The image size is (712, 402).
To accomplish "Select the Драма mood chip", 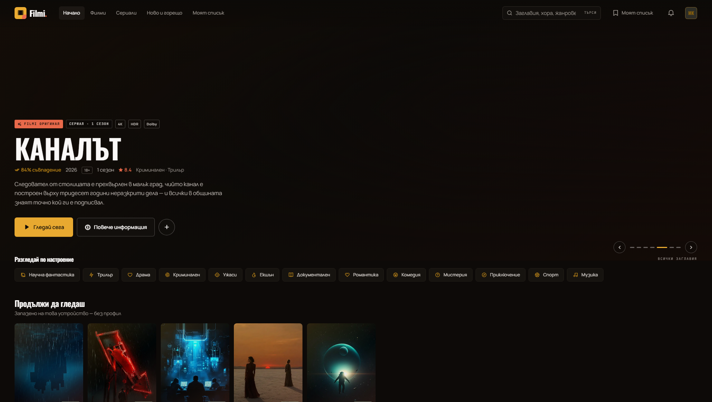I will tap(139, 275).
